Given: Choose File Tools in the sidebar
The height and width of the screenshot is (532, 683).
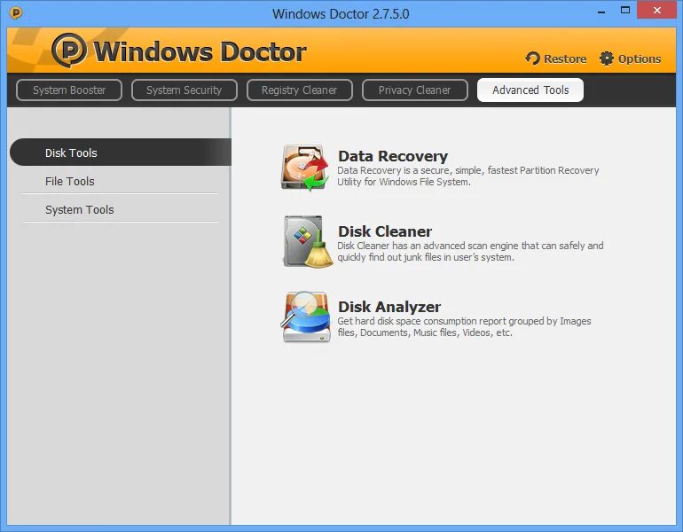Looking at the screenshot, I should coord(121,181).
